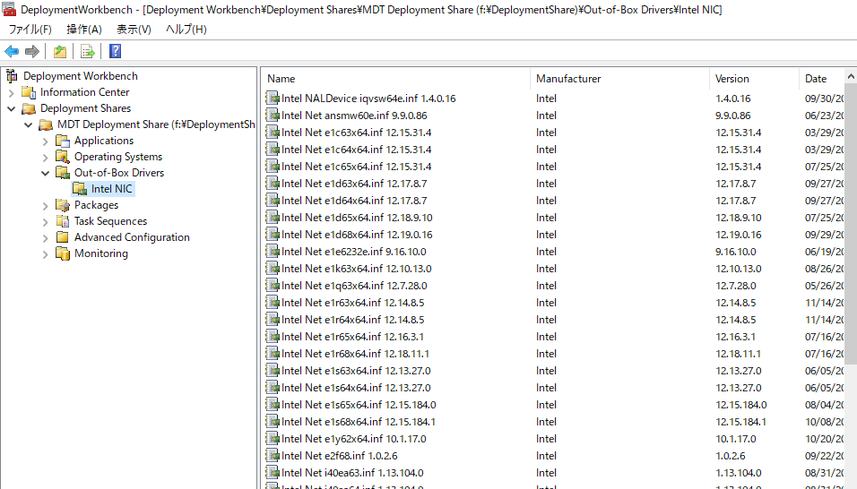Viewport: 857px width, 489px height.
Task: Select Intel Net e1s63x64.inf 12.13.27.0 row
Action: click(x=554, y=371)
